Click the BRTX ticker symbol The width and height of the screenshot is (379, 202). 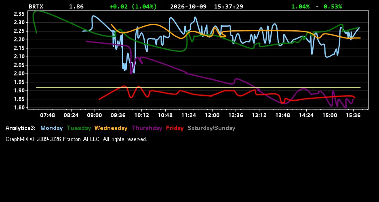tap(36, 6)
